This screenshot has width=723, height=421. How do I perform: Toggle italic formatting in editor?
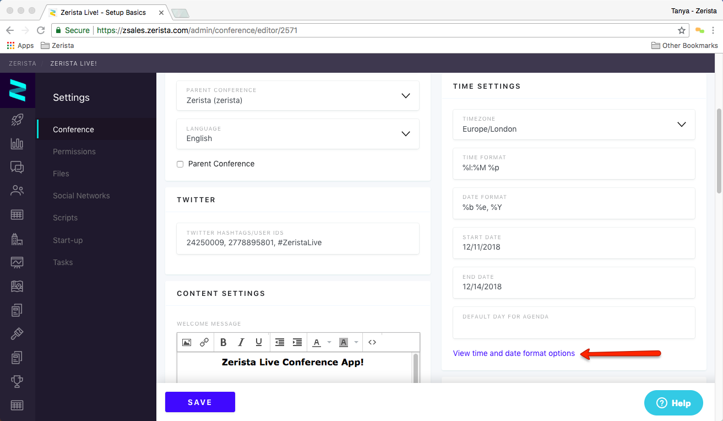pos(241,342)
